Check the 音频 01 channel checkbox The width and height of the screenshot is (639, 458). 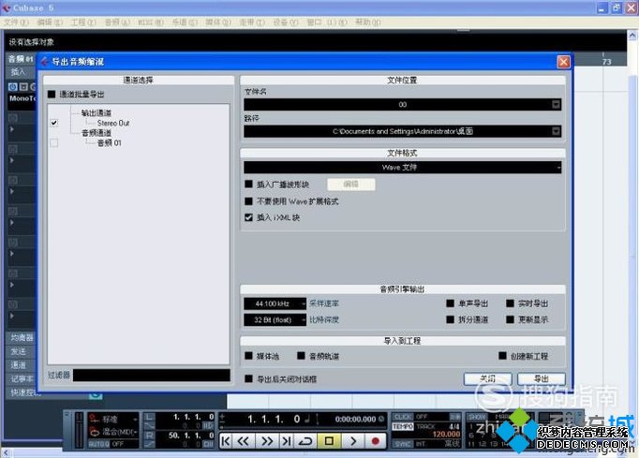[x=53, y=142]
